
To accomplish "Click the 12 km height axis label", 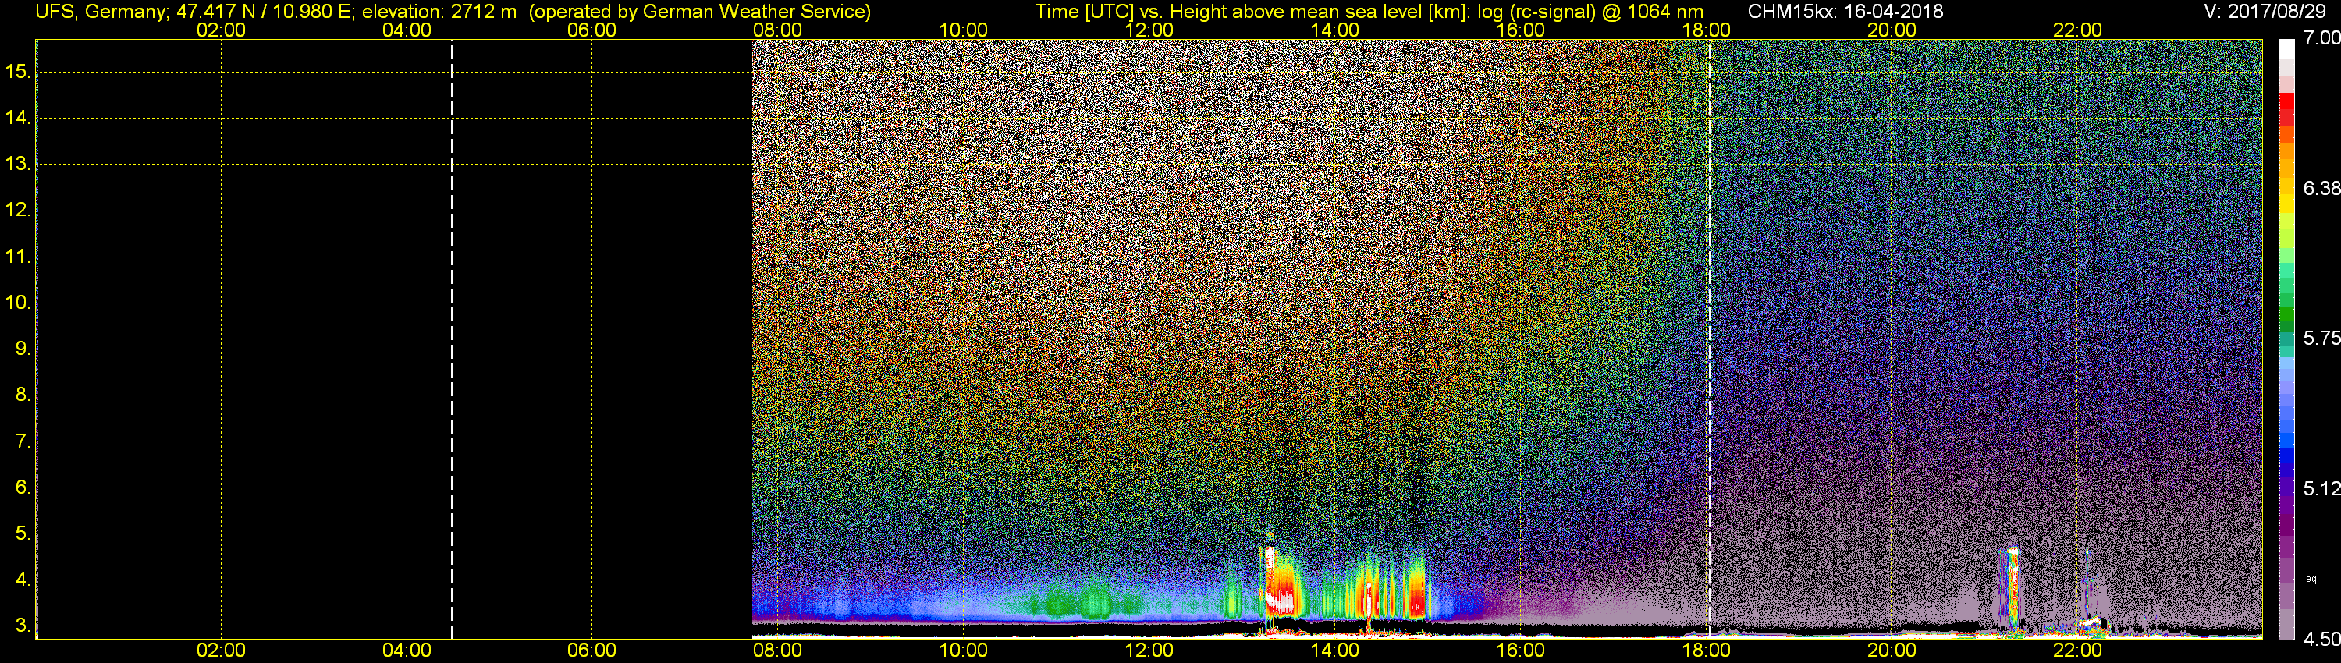I will click(x=17, y=210).
